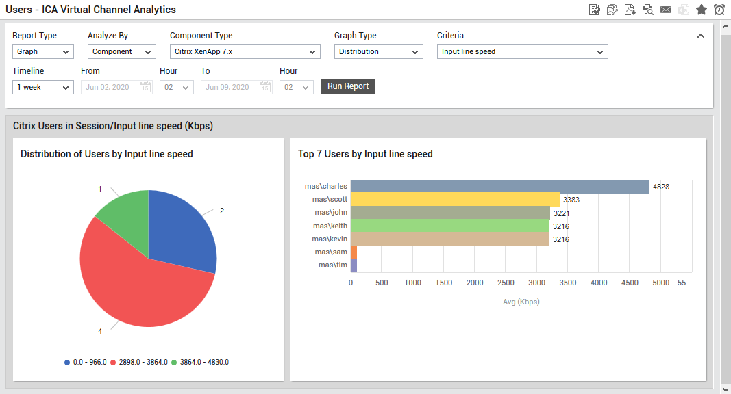Click the mas\john user label

click(331, 212)
